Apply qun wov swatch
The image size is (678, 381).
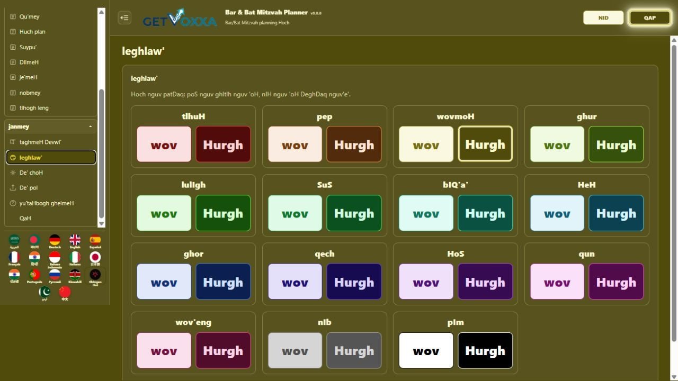click(x=557, y=282)
